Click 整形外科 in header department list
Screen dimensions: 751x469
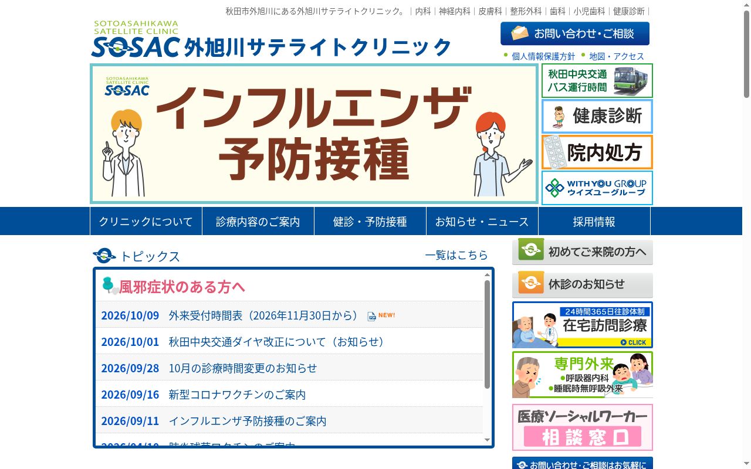click(x=526, y=11)
